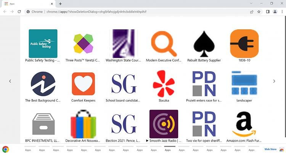Viewport: 286px width, 156px height.
Task: Open the tab search chevron
Action: (251, 3)
